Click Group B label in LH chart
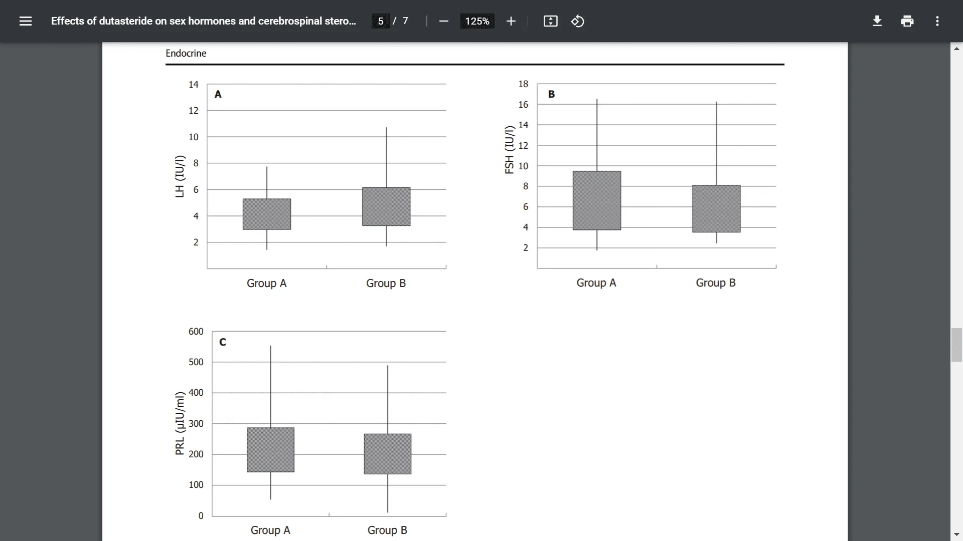The image size is (963, 541). pos(386,283)
